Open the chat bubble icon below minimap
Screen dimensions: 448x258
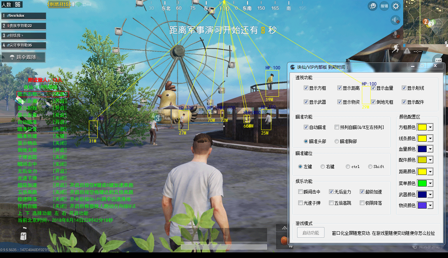[437, 59]
